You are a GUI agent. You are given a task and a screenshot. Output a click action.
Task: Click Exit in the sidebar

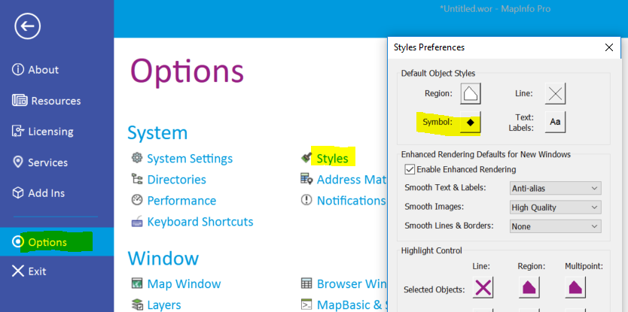click(x=37, y=271)
